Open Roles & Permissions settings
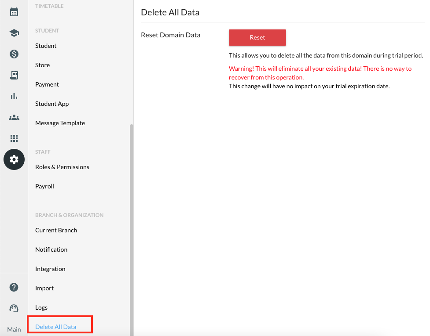 pos(62,167)
